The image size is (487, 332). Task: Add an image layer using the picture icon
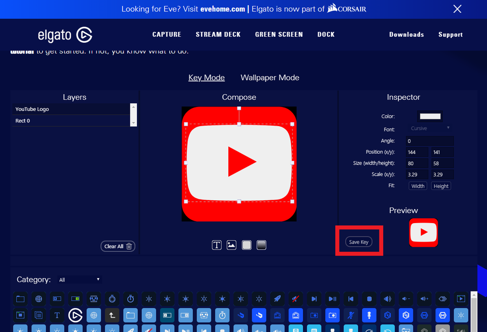pyautogui.click(x=232, y=245)
